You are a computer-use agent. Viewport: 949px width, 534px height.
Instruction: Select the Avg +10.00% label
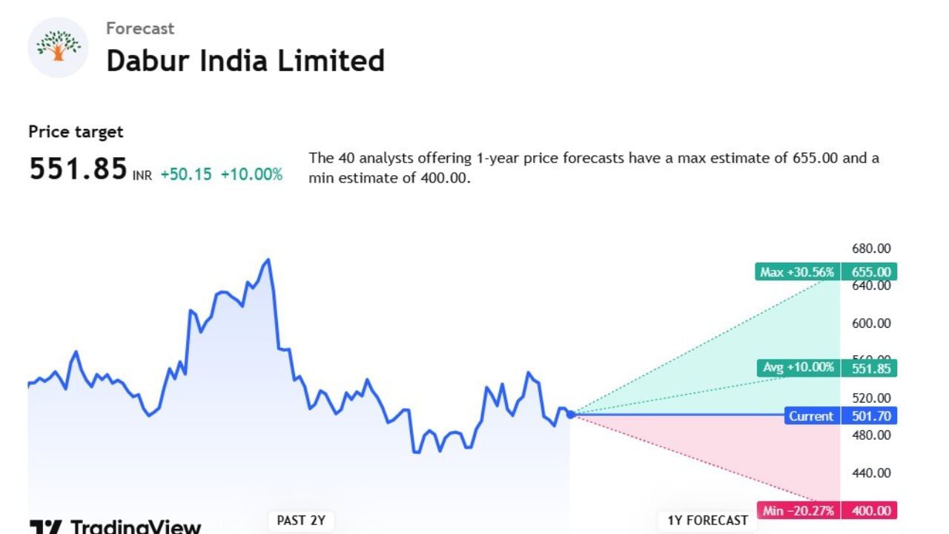798,367
